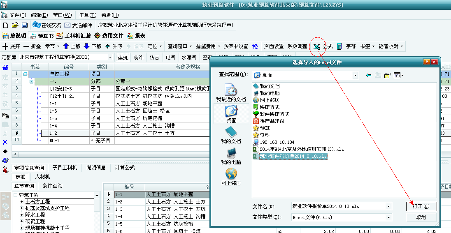
Task: Expand the 定额库 quota library dropdown
Action: (110, 58)
